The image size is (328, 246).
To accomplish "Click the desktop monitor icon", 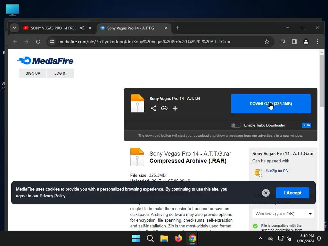I will [12, 10].
